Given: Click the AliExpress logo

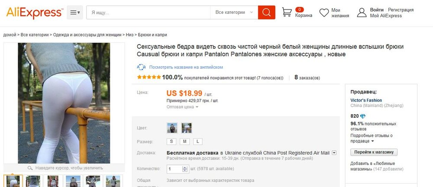Looking at the screenshot, I should coord(35,12).
